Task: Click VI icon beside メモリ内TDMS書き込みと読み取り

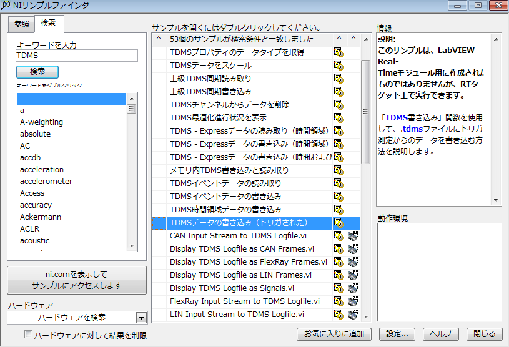Action: click(339, 170)
